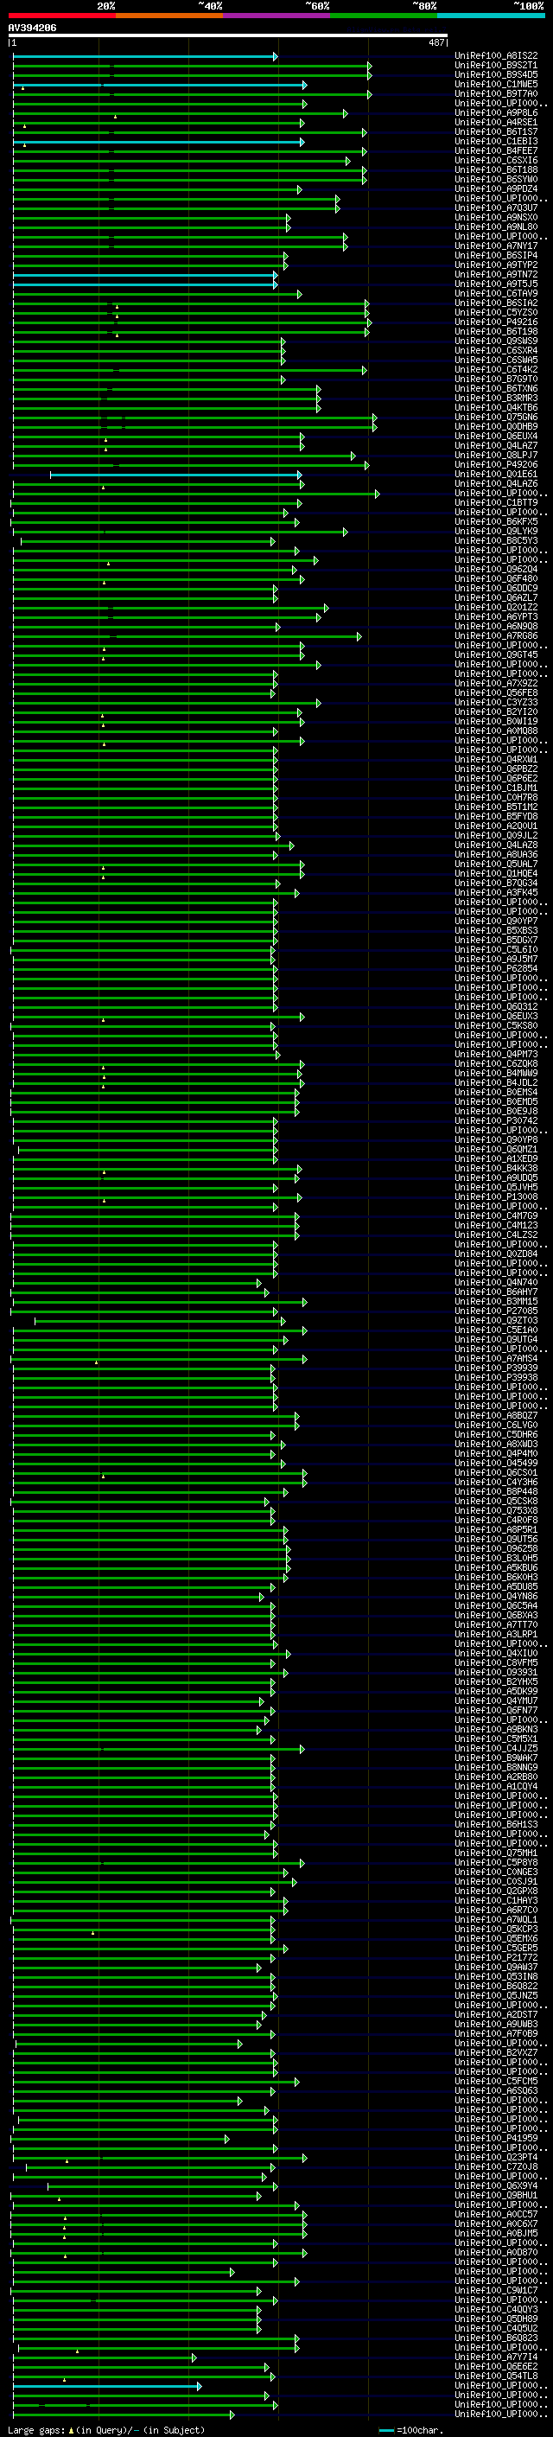Select hit label UniRef100_O96258
553x2437 pixels.
click(496, 1548)
